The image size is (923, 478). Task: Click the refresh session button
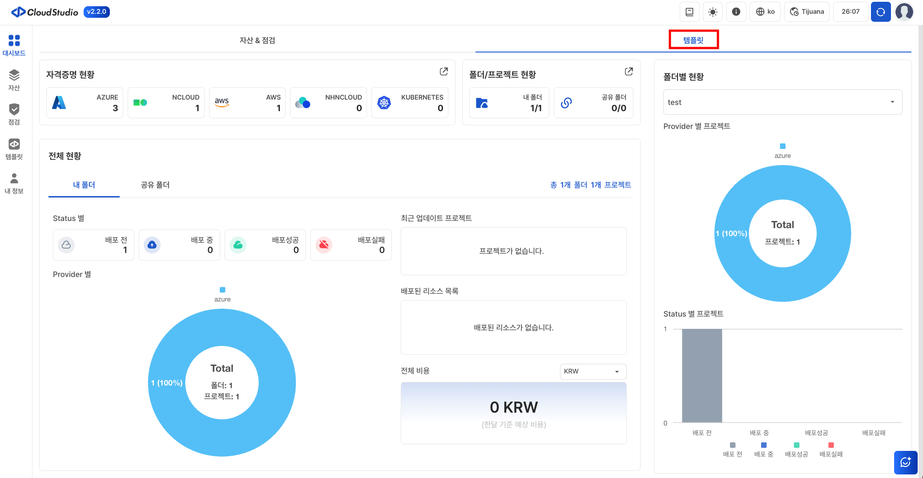click(x=880, y=12)
